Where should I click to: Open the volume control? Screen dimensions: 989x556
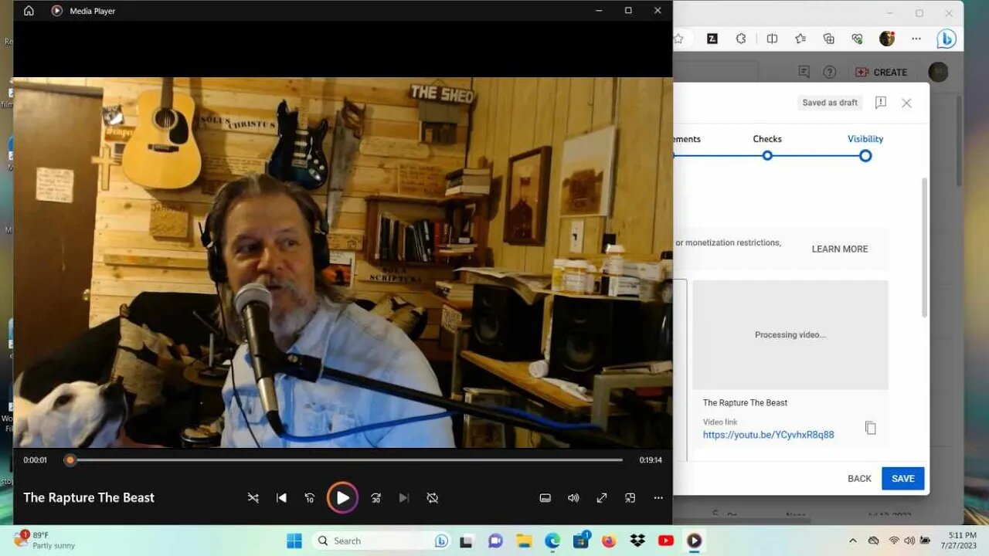point(573,498)
